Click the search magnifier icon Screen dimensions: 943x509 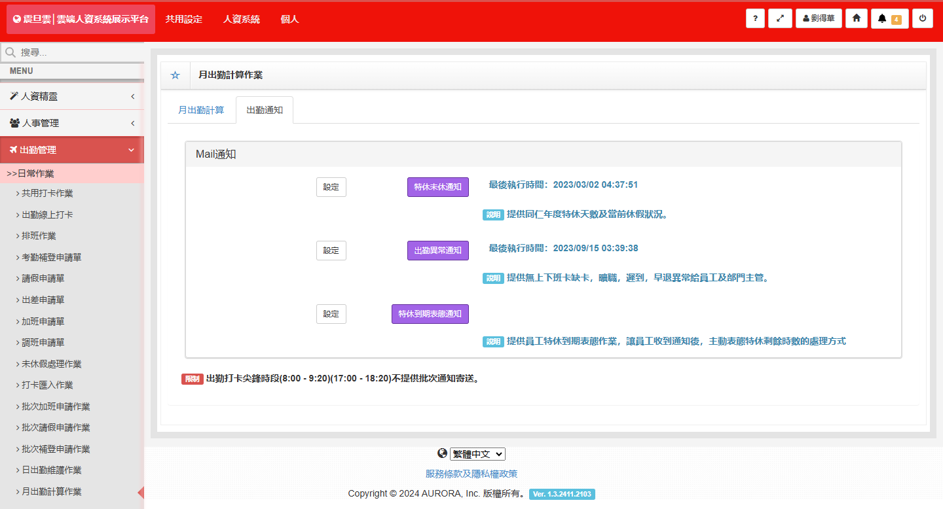pos(10,52)
